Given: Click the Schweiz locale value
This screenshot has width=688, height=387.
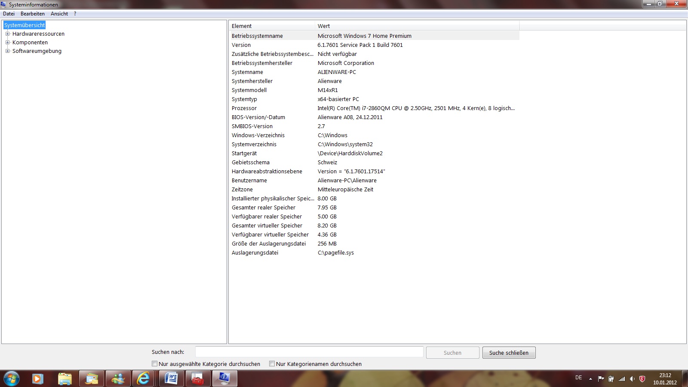Looking at the screenshot, I should coord(327,163).
